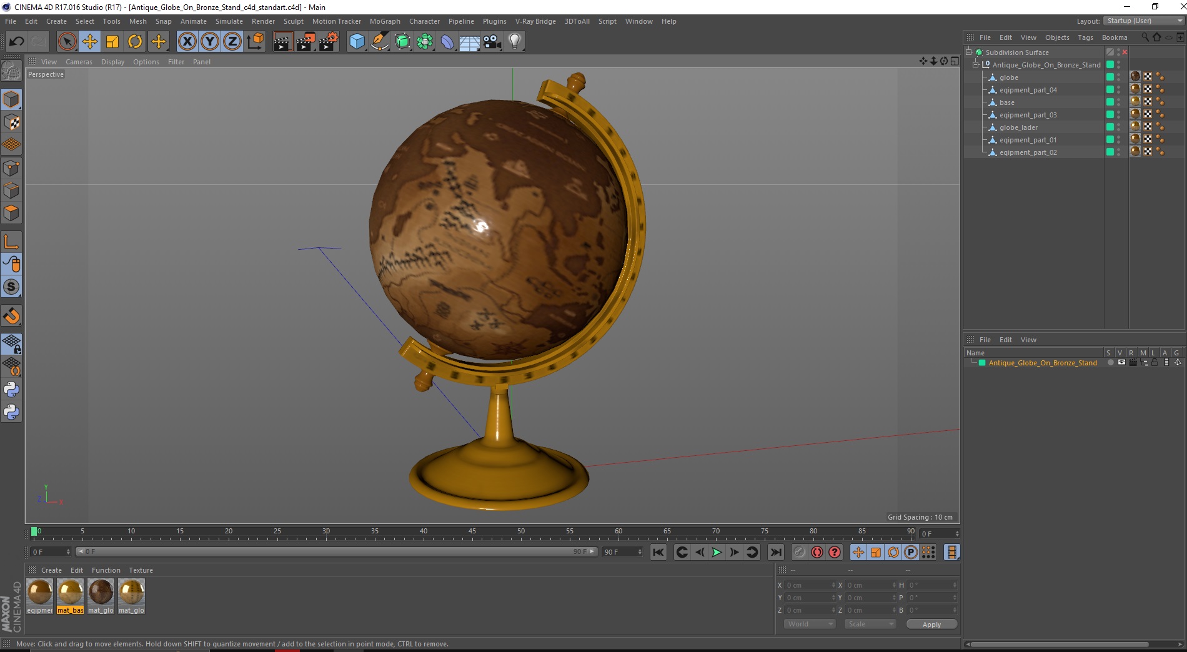This screenshot has height=652, width=1187.
Task: Toggle visibility eye for Antique_Globe layer
Action: point(1121,362)
